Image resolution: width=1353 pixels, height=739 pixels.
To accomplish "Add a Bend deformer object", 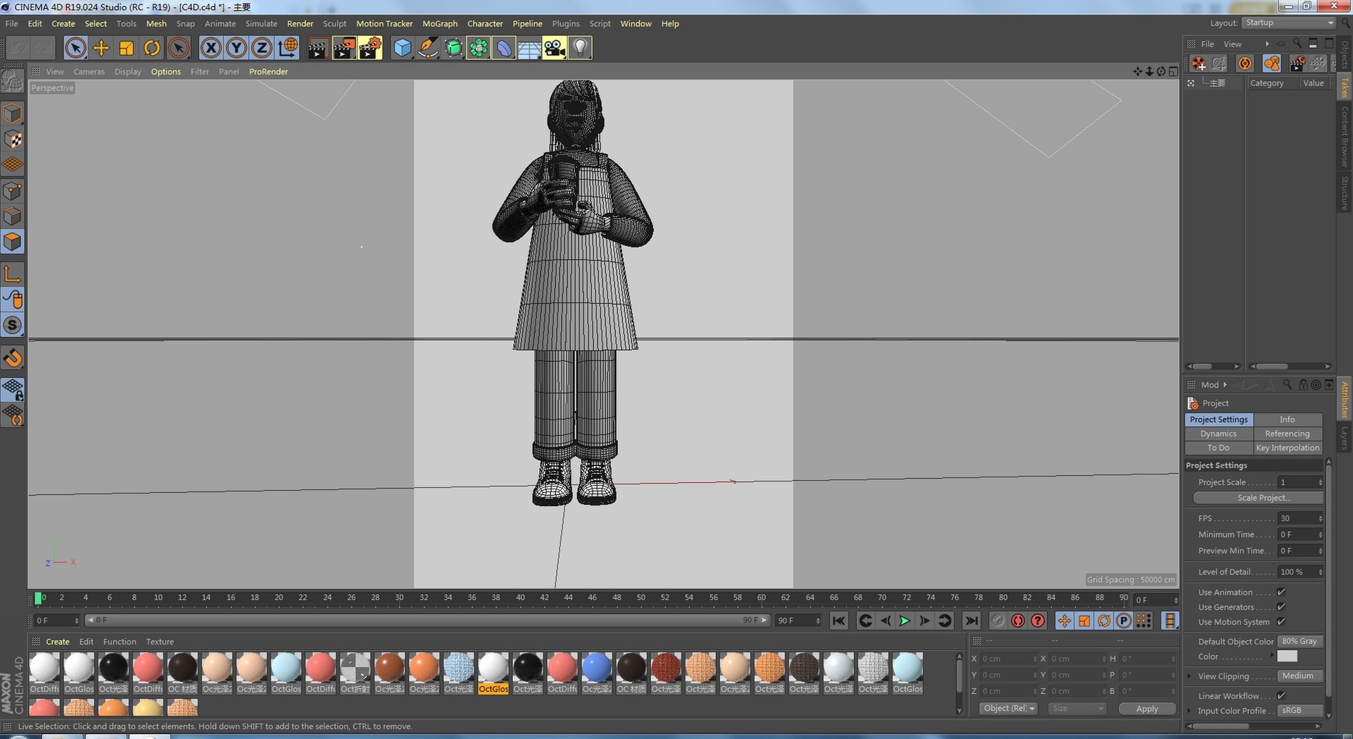I will click(x=504, y=48).
